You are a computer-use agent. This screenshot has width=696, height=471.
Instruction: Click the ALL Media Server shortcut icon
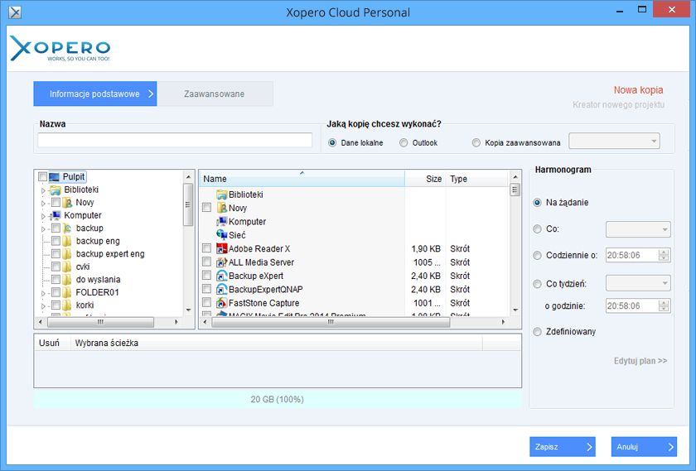[221, 262]
